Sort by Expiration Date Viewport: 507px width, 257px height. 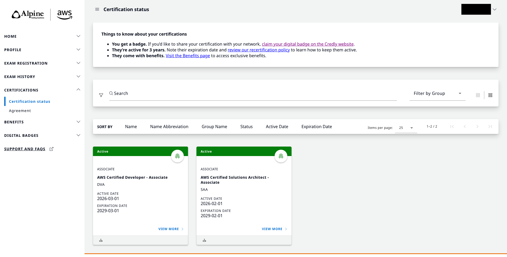point(317,127)
